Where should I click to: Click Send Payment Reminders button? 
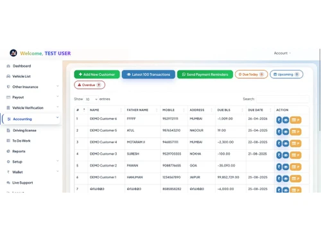point(205,75)
